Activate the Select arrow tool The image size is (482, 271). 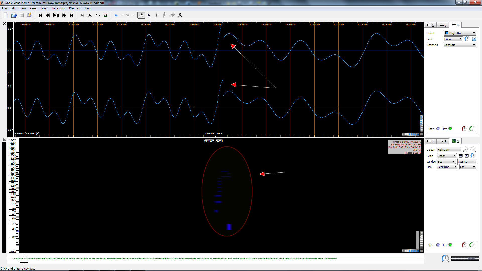(149, 15)
